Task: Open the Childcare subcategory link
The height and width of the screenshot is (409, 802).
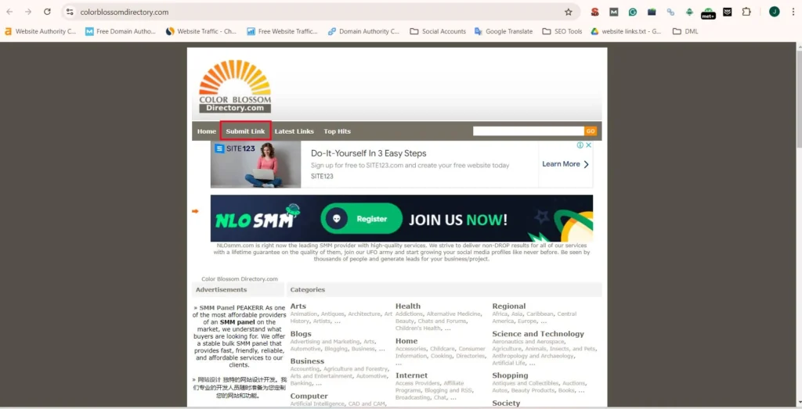Action: click(x=442, y=349)
